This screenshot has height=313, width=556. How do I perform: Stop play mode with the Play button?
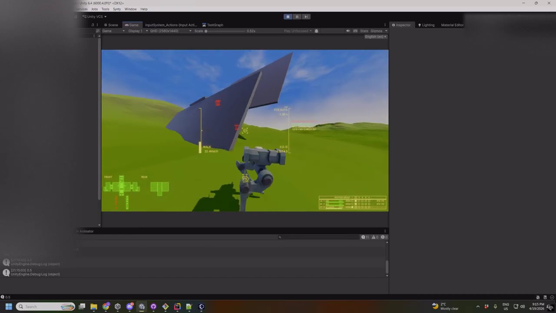coord(288,17)
